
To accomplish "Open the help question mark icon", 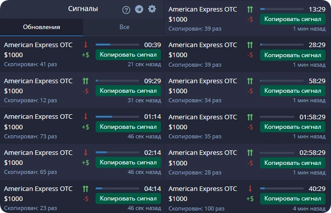I will pyautogui.click(x=126, y=10).
